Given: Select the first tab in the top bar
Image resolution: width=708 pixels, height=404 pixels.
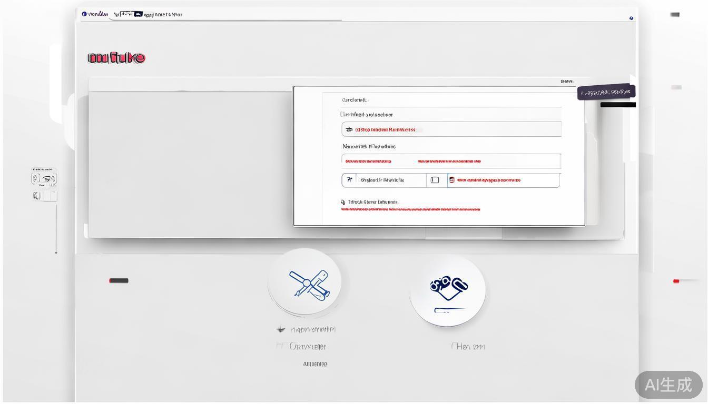Looking at the screenshot, I should coord(95,14).
